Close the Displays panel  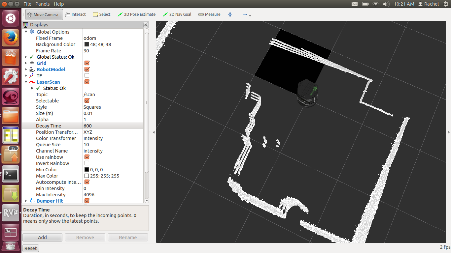(146, 25)
